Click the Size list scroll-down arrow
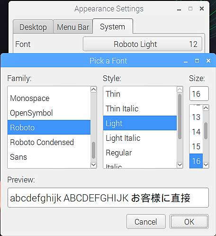 pyautogui.click(x=206, y=165)
